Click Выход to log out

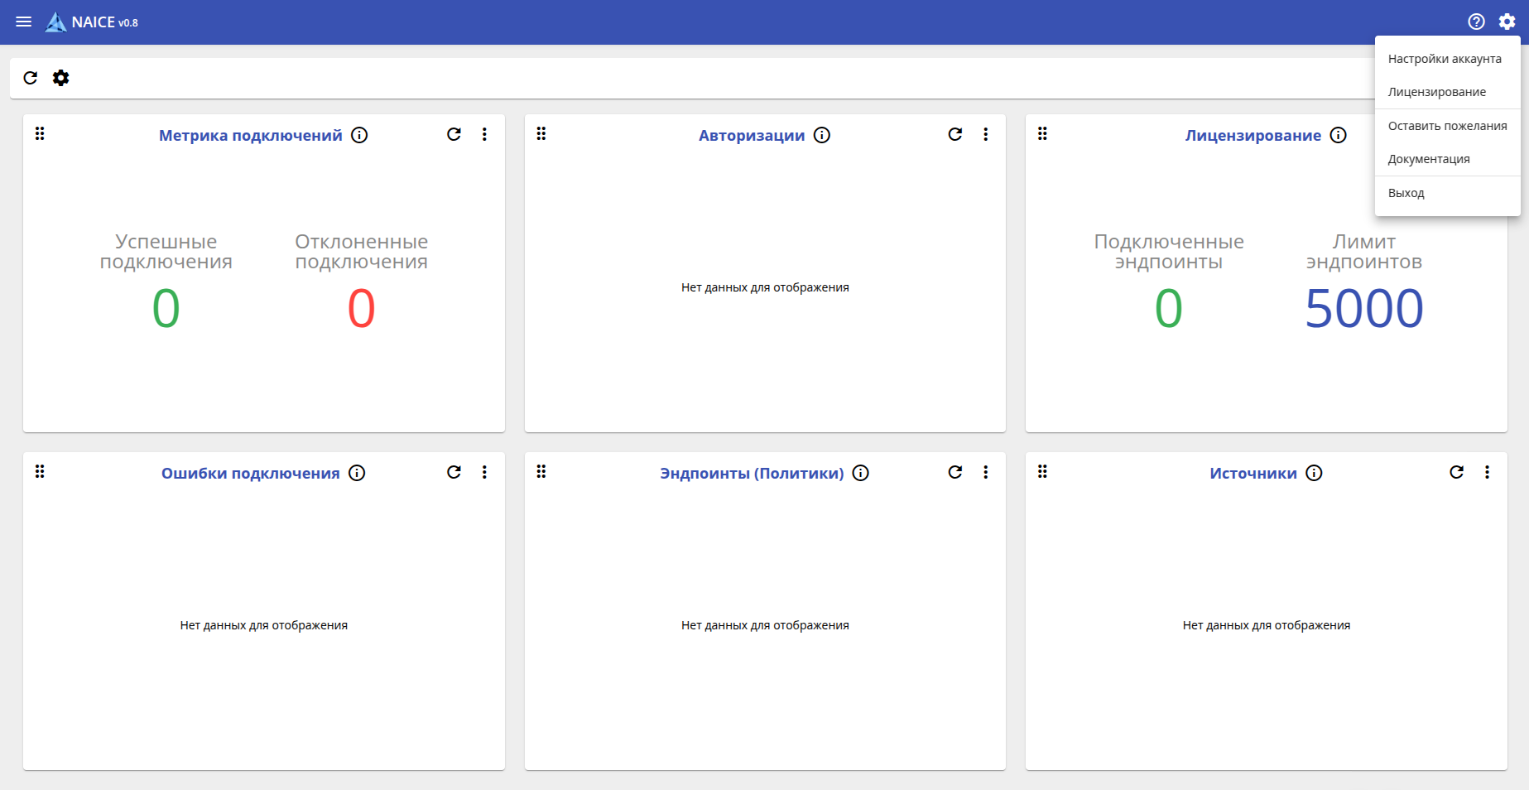click(x=1406, y=193)
